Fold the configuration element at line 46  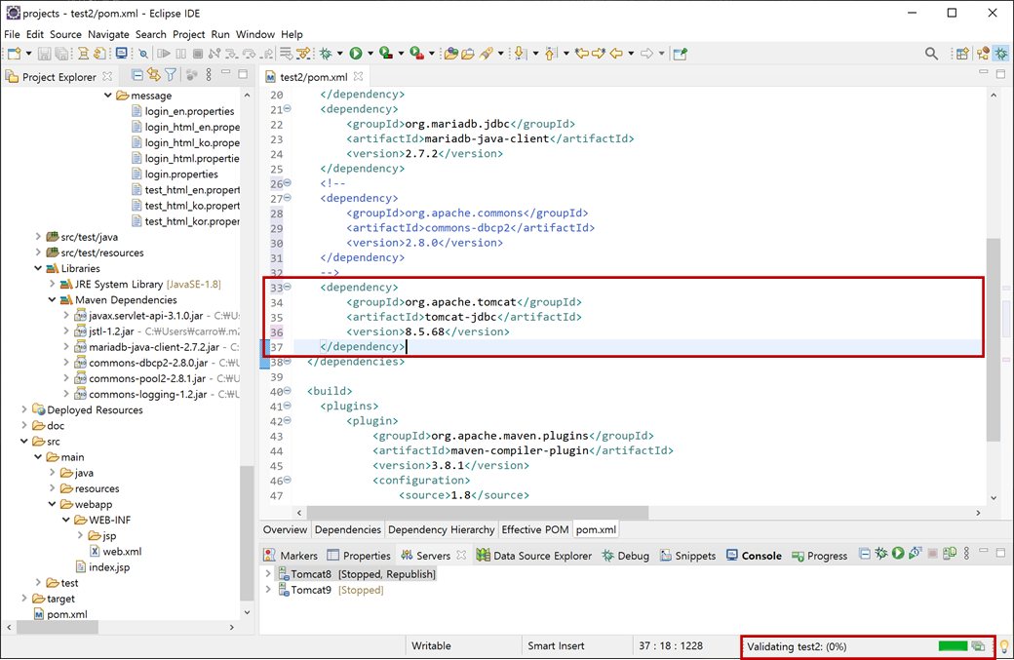[x=288, y=480]
